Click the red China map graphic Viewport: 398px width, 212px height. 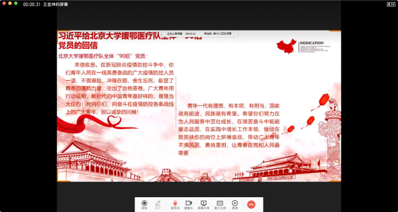coord(286,46)
